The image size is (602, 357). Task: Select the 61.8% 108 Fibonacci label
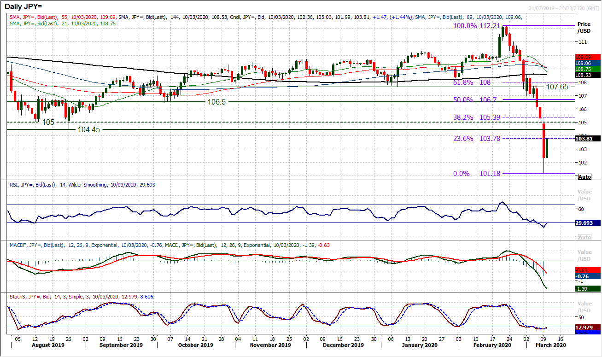(x=472, y=82)
